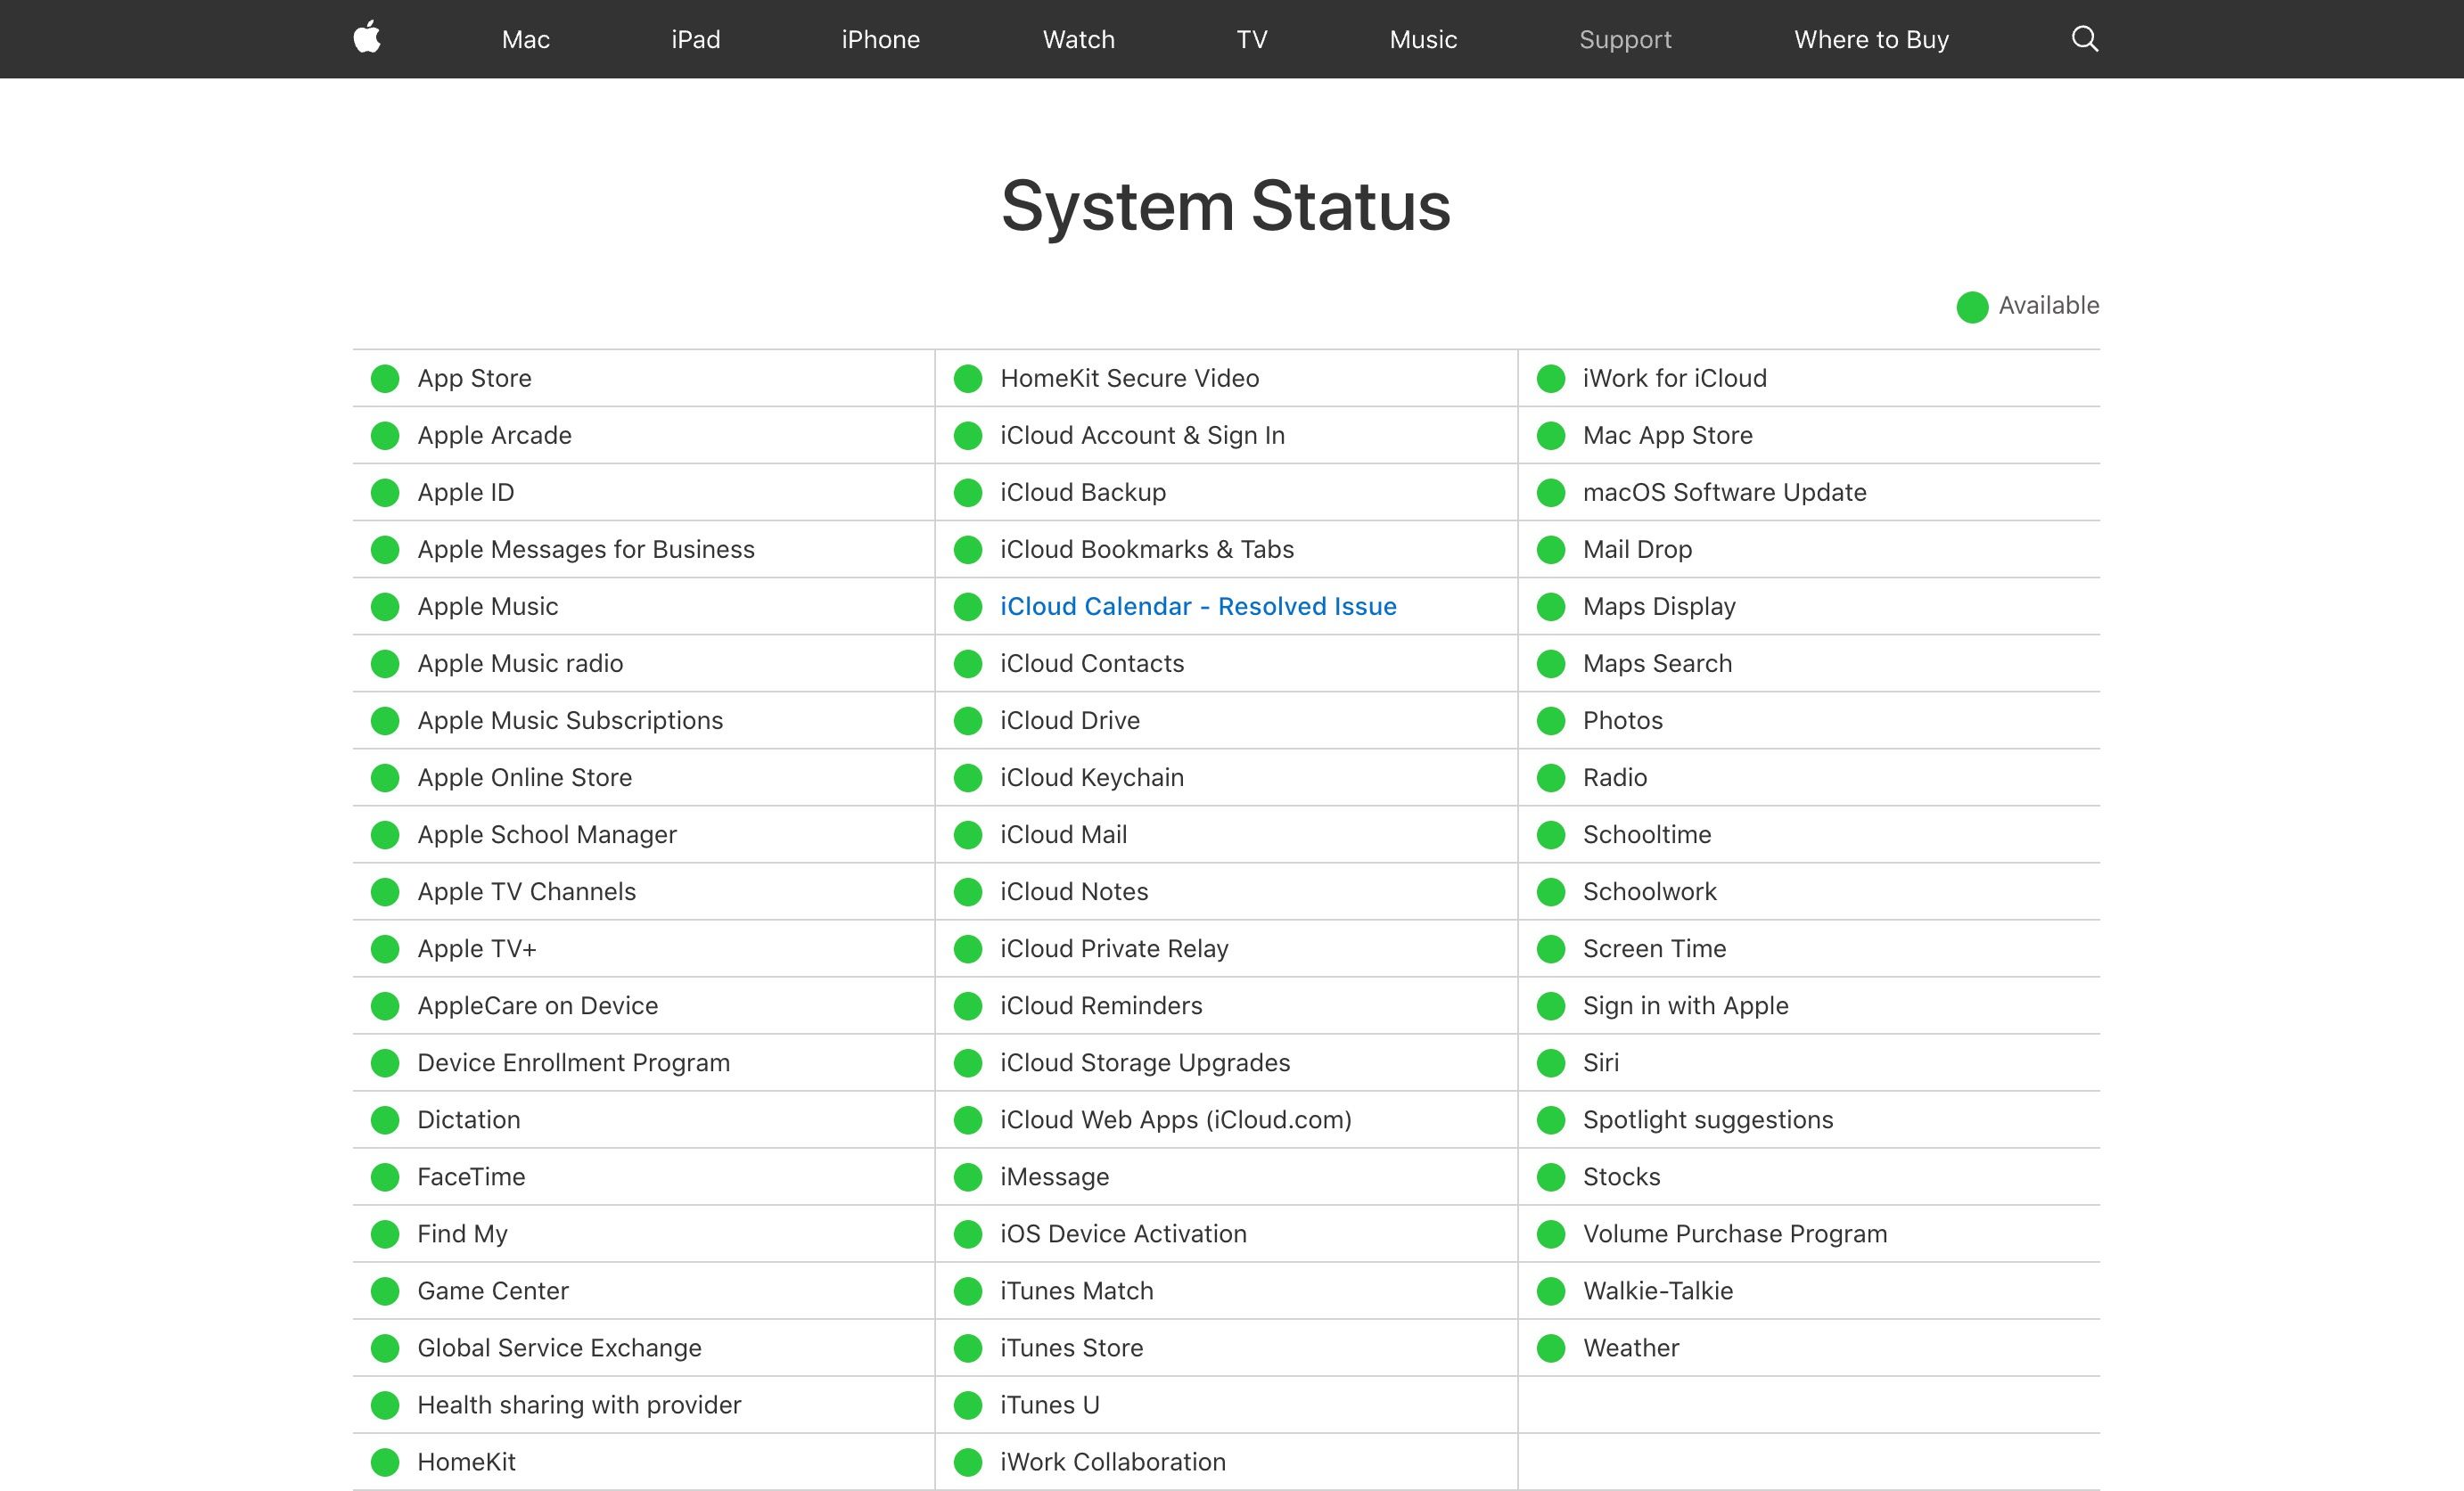Viewport: 2464px width, 1491px height.
Task: Go to the iPhone navigation tab
Action: tap(880, 40)
